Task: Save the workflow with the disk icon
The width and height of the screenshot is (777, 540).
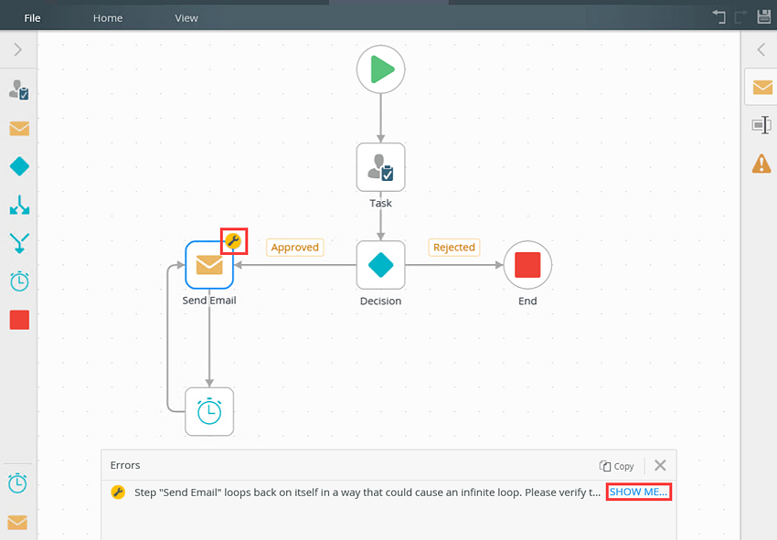Action: pos(764,16)
